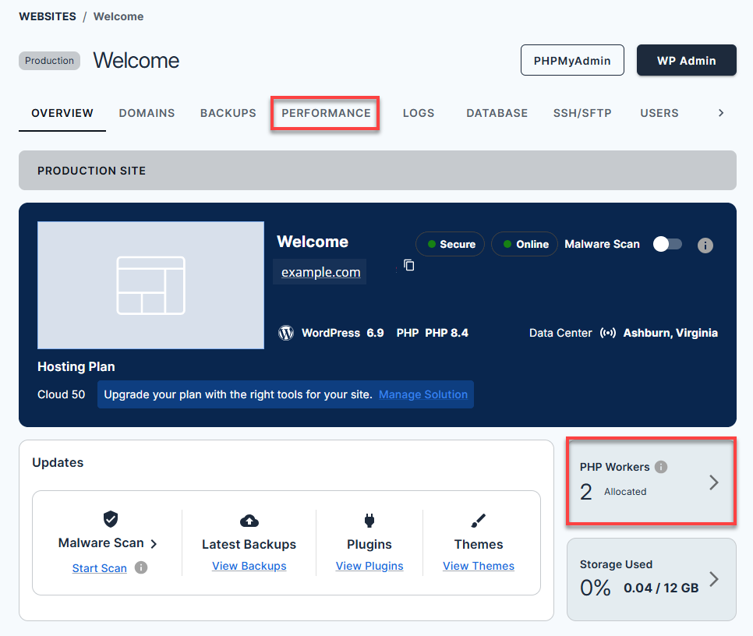Open the chevron next to Malware Scan
Image resolution: width=753 pixels, height=636 pixels.
[154, 544]
